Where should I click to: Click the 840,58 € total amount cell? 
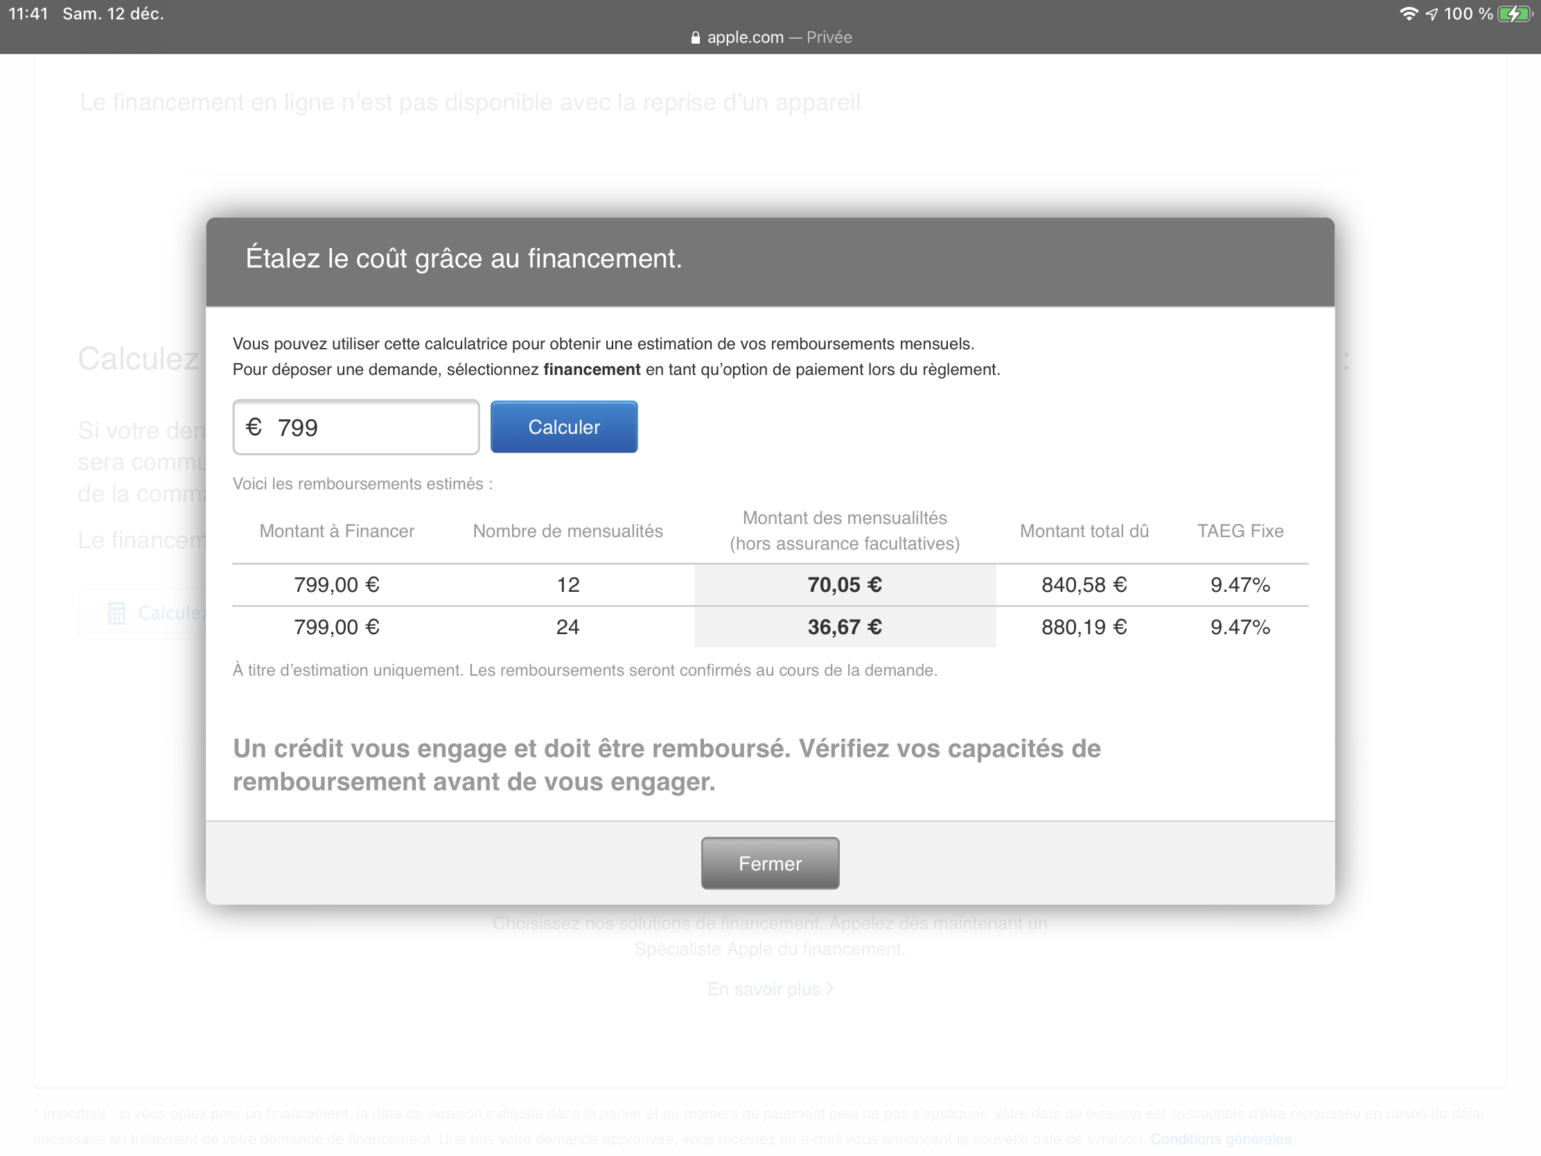(1084, 585)
